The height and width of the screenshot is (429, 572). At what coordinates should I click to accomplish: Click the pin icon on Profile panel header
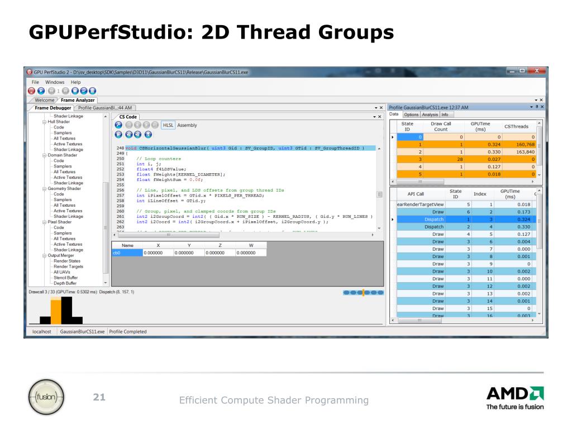[x=537, y=107]
